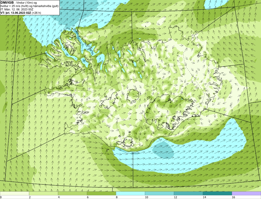This screenshot has height=199, width=261.
Task: Click the purple swatch above 16 m/s
Action: [x=246, y=193]
